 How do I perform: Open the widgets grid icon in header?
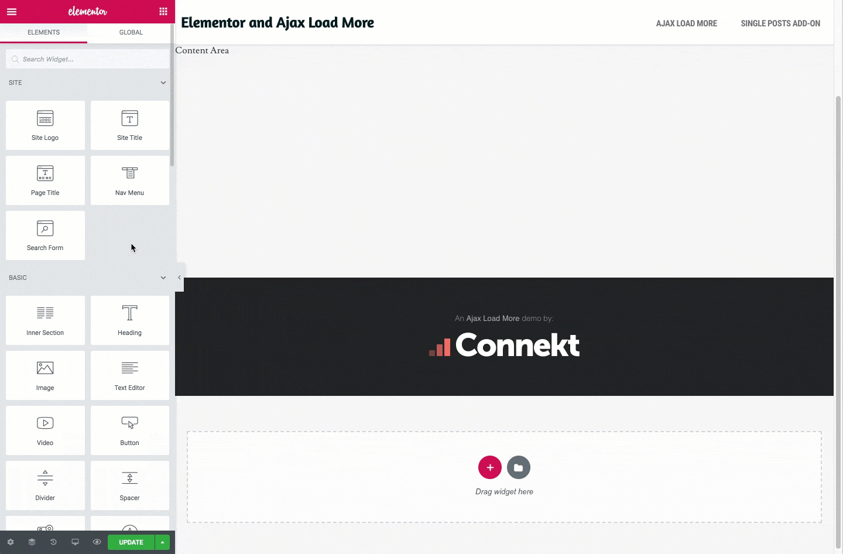click(163, 12)
